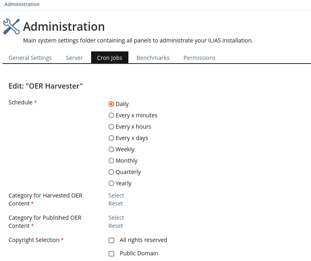Open the Server tab
Image resolution: width=311 pixels, height=261 pixels.
[74, 58]
